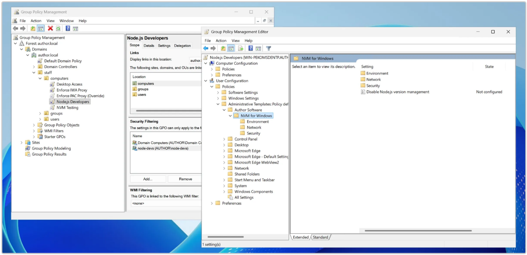Open the Disable Node.js version management setting
This screenshot has height=255, width=527.
click(398, 92)
